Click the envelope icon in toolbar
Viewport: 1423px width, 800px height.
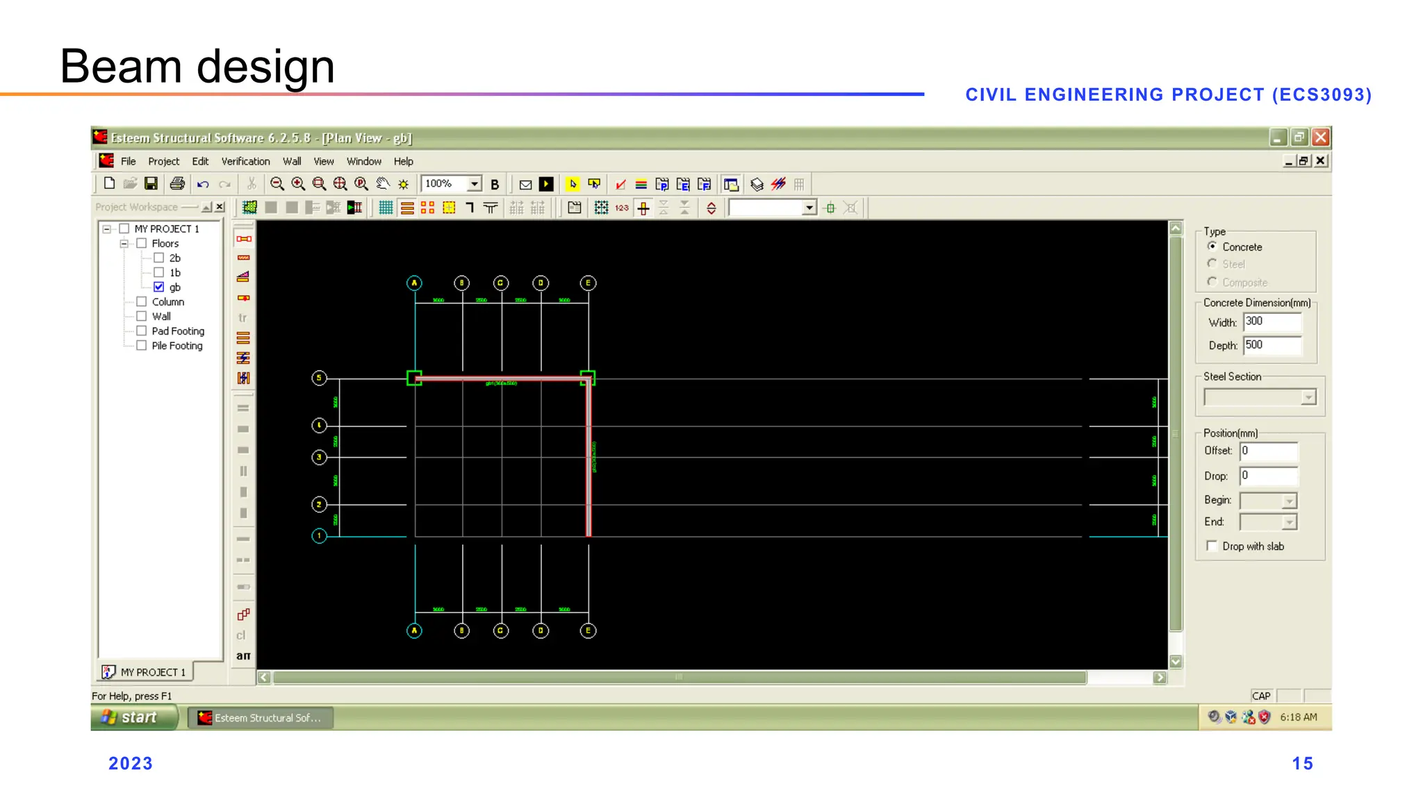click(x=525, y=184)
